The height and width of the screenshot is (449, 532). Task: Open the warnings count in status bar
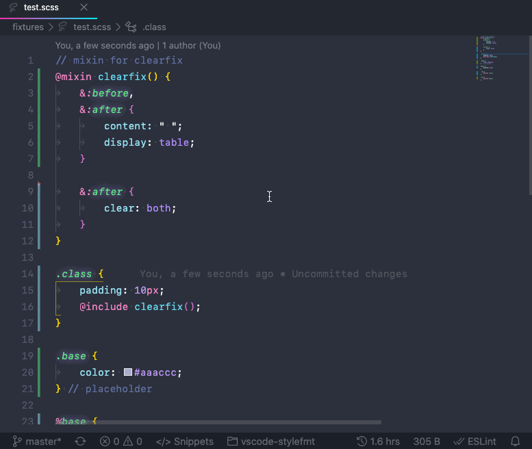[133, 441]
